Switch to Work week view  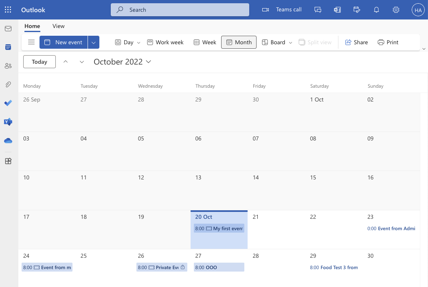[165, 42]
